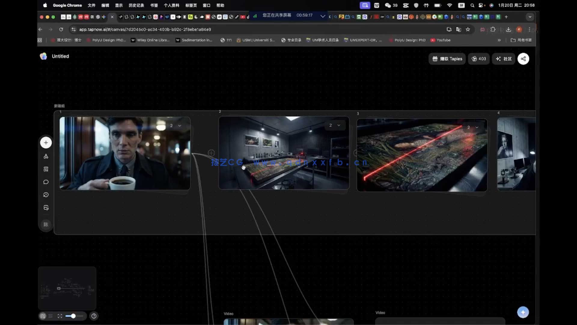
Task: Click the fit-to-view focus icon
Action: pos(60,316)
